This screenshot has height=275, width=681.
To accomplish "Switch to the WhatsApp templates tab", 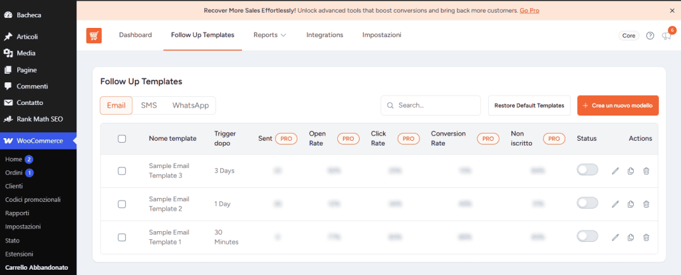I will pyautogui.click(x=191, y=106).
